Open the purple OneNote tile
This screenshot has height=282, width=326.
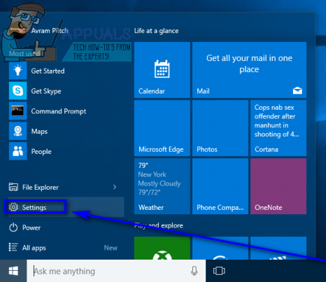point(278,186)
